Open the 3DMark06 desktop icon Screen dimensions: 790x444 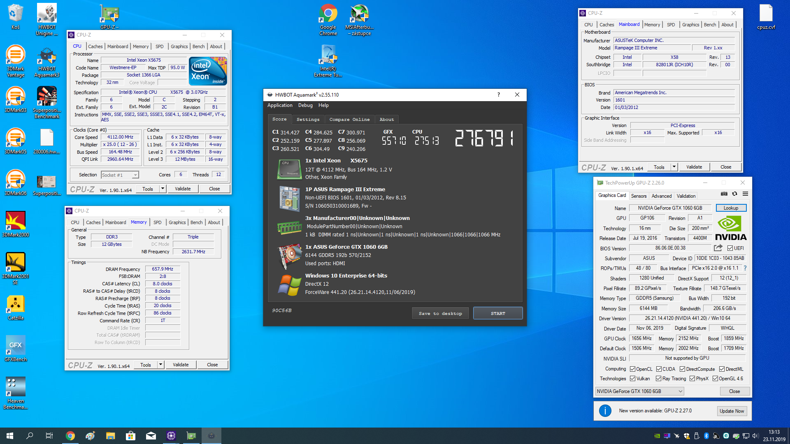15,183
